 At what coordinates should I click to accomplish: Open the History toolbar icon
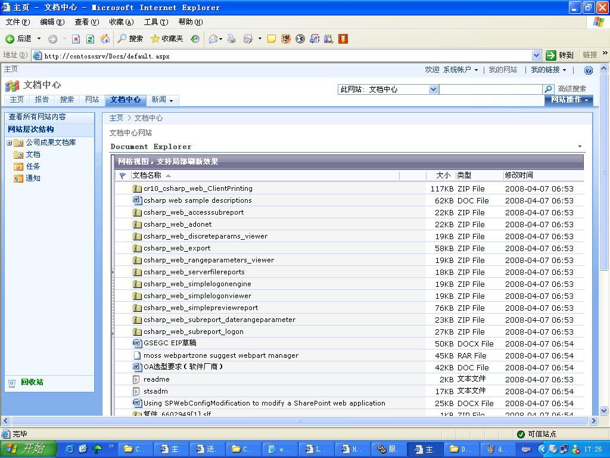195,39
